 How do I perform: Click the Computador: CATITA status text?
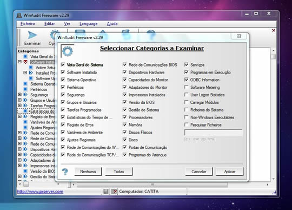point(139,192)
